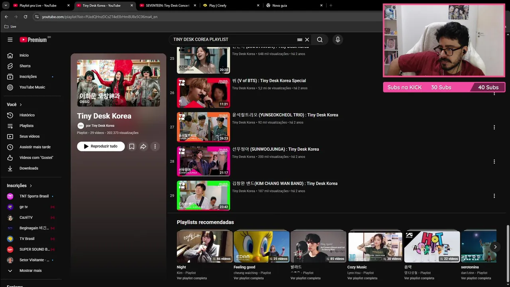510x287 pixels.
Task: Open a new browser tab with plus
Action: pos(331,6)
